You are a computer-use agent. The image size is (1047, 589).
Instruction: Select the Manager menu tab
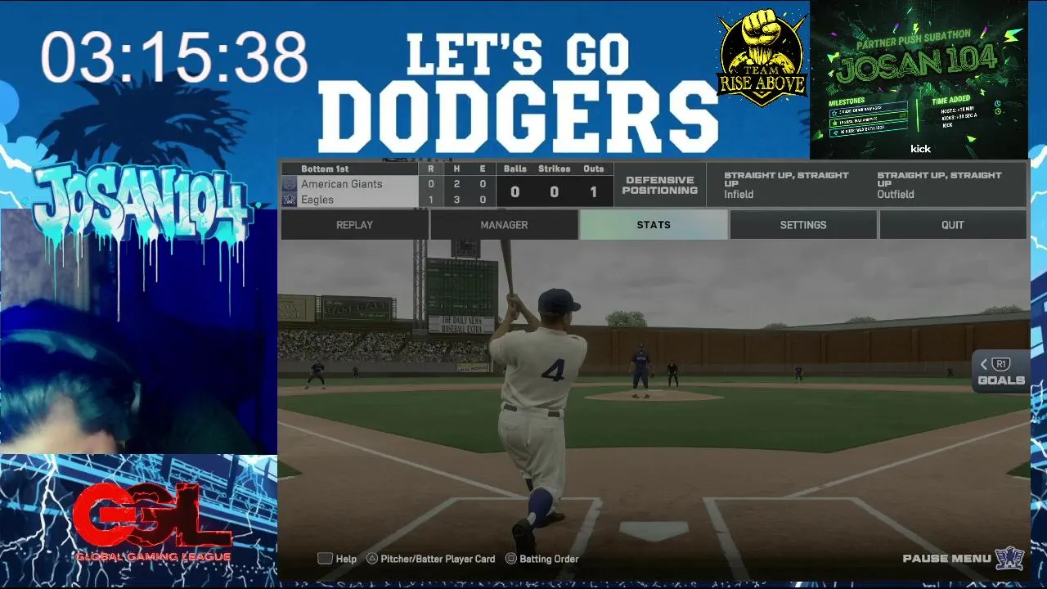point(504,225)
